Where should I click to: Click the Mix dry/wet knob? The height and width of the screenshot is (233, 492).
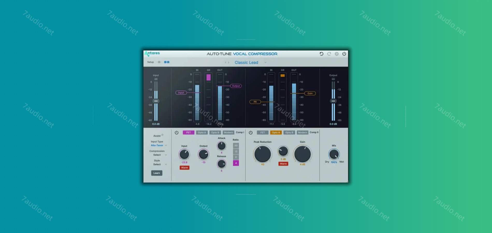coord(334,154)
